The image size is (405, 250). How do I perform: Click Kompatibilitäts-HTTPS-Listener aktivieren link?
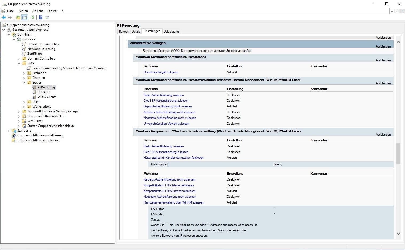[x=170, y=191]
